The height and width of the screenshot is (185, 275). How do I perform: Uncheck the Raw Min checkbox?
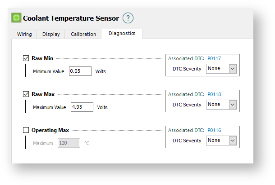26,58
